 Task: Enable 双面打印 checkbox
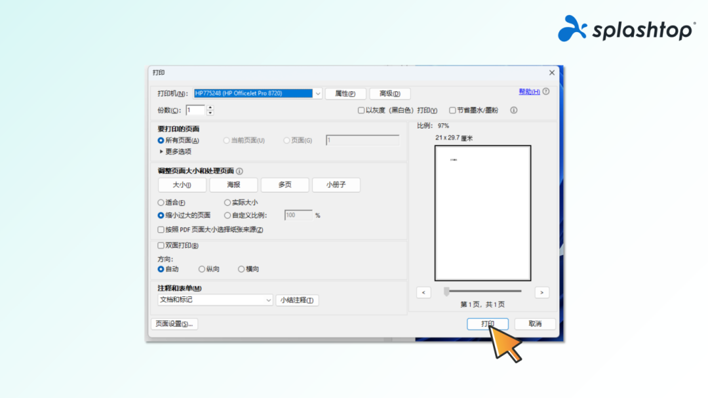point(159,246)
